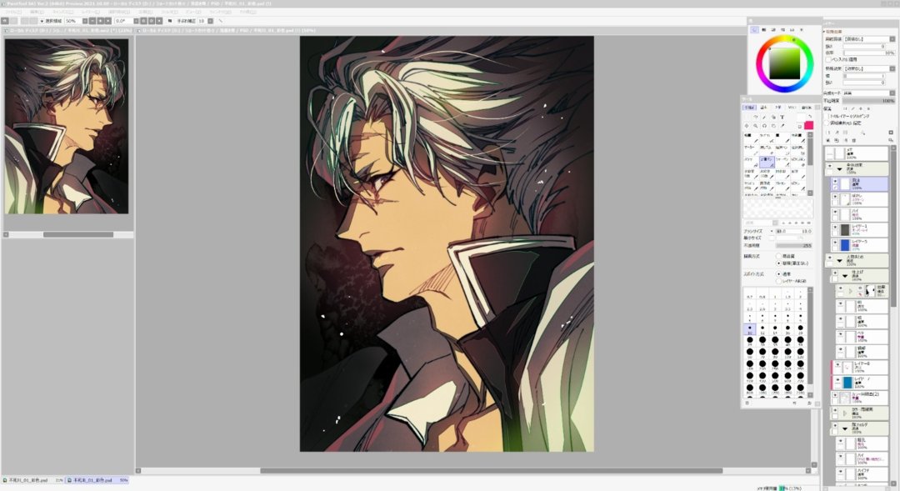The width and height of the screenshot is (900, 491).
Task: Select the Rotate canvas tool
Action: click(x=764, y=126)
